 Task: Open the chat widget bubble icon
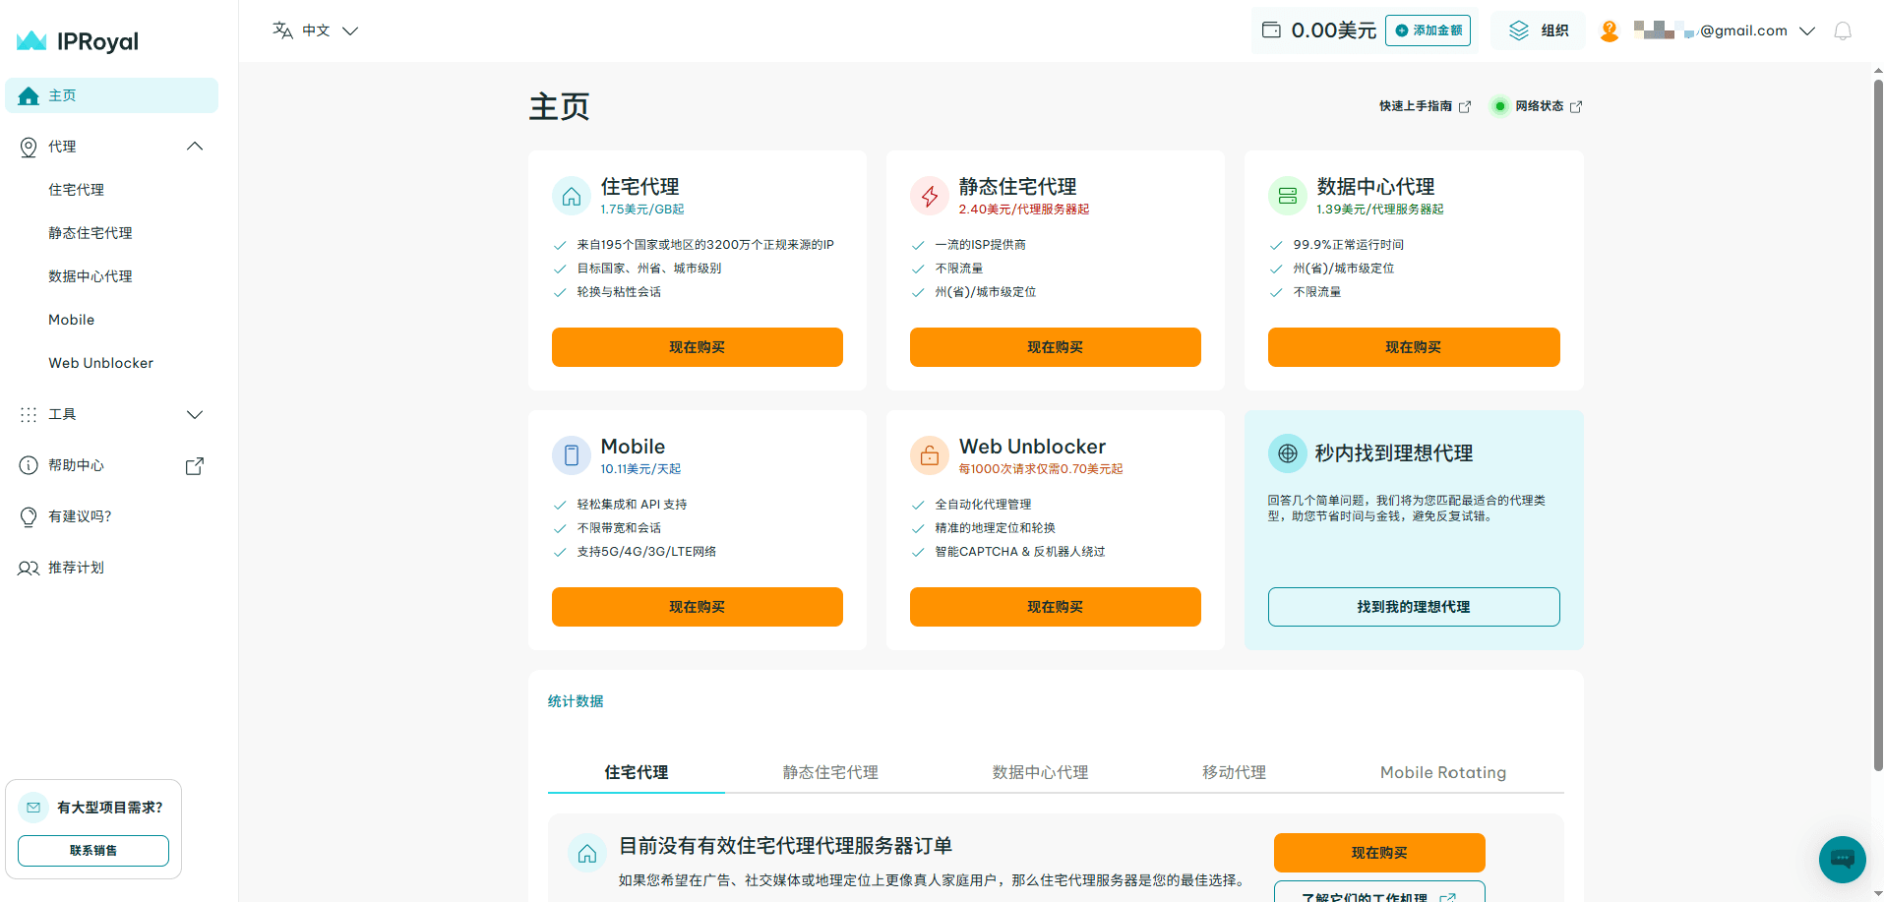(1841, 859)
